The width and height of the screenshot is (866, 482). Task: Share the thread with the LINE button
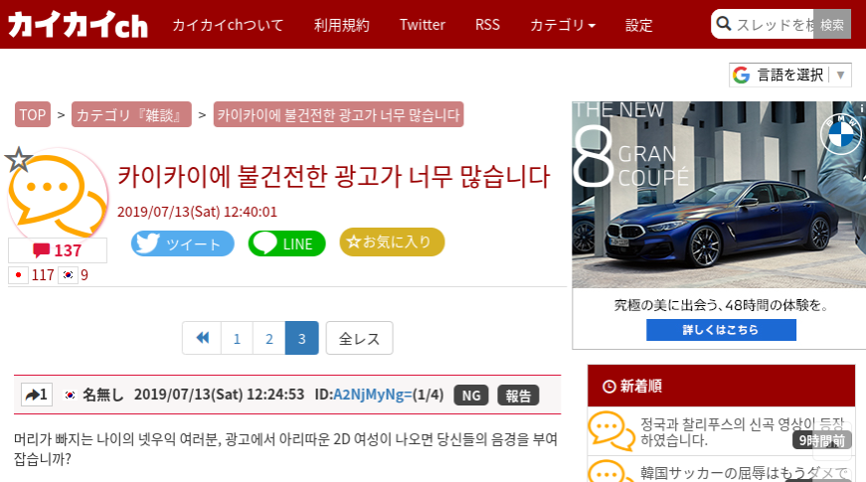pyautogui.click(x=286, y=243)
